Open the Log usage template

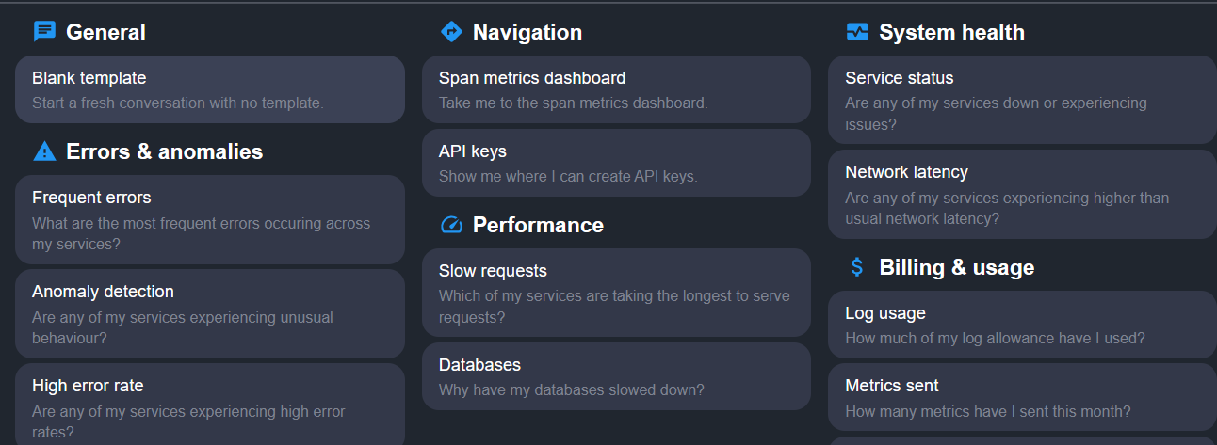(1022, 325)
